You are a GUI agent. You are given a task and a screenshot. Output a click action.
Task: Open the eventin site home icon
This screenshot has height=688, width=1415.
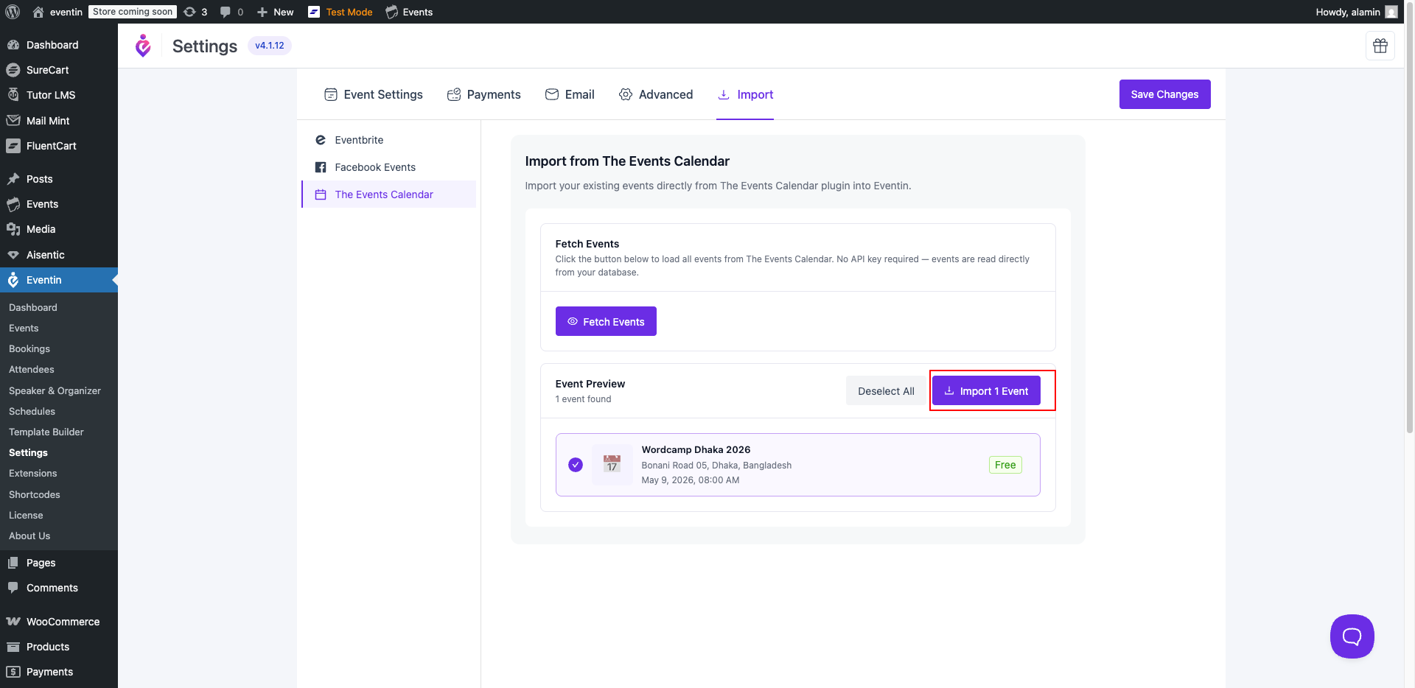[x=38, y=12]
